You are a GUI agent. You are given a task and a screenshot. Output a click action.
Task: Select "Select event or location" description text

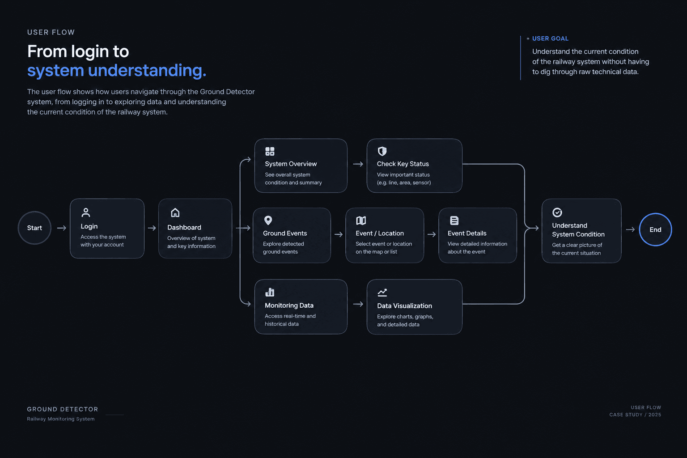pos(384,244)
